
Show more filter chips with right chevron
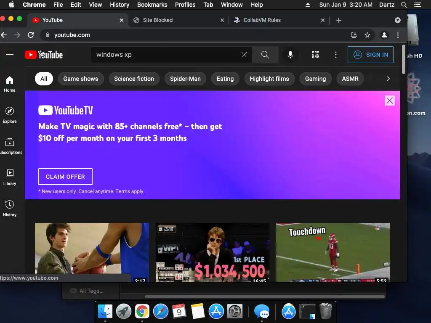click(388, 79)
